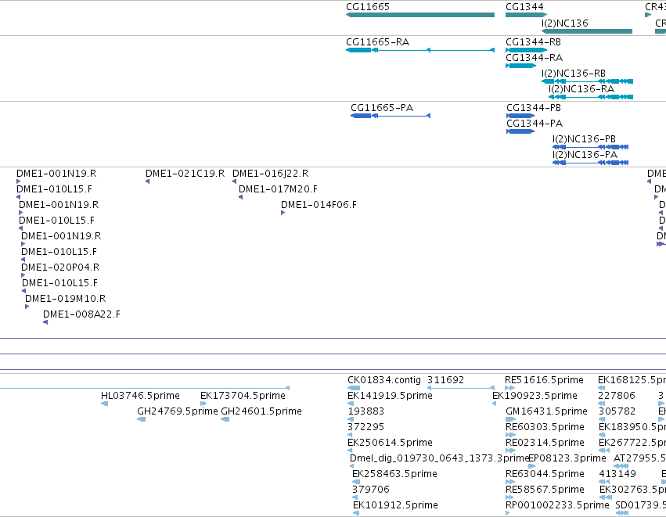Click the CG1344-PB protein label
Image resolution: width=666 pixels, height=517 pixels.
pos(534,108)
